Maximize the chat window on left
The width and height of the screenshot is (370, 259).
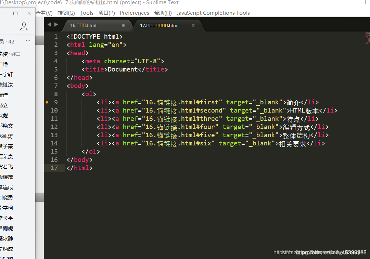coord(15,13)
